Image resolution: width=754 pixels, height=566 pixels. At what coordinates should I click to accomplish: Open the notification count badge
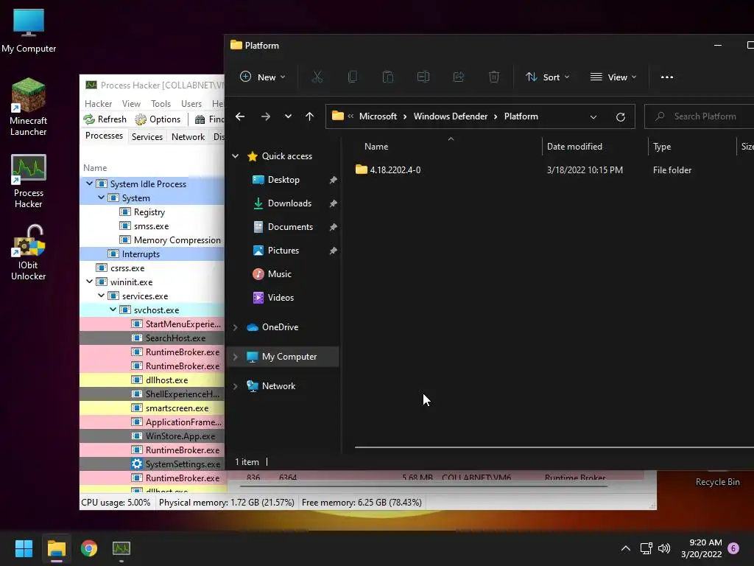click(x=733, y=548)
